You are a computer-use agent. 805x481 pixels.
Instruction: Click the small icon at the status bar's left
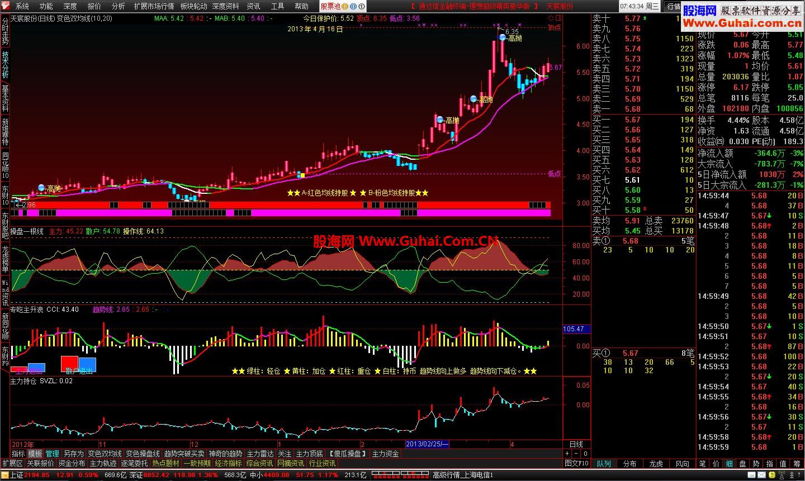point(4,475)
